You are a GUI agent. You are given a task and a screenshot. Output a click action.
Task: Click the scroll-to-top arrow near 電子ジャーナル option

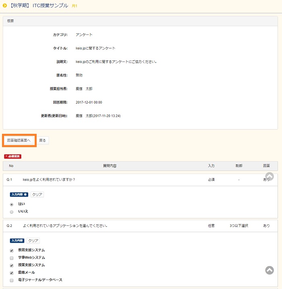click(x=270, y=270)
